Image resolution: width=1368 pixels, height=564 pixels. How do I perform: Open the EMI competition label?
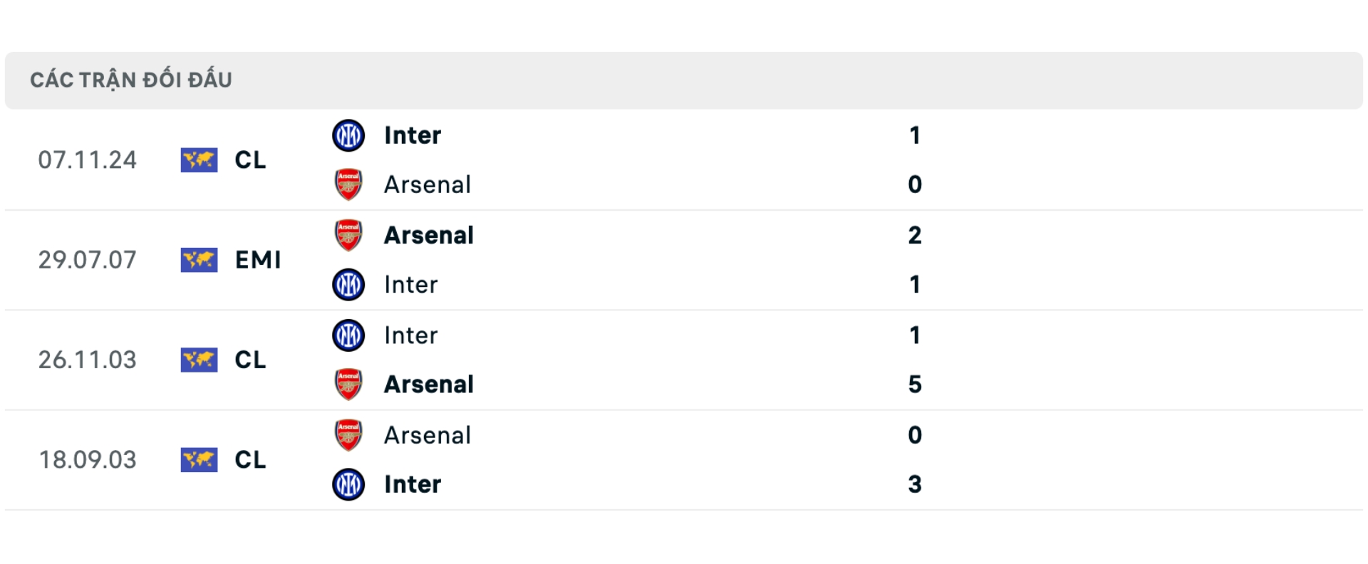[259, 260]
